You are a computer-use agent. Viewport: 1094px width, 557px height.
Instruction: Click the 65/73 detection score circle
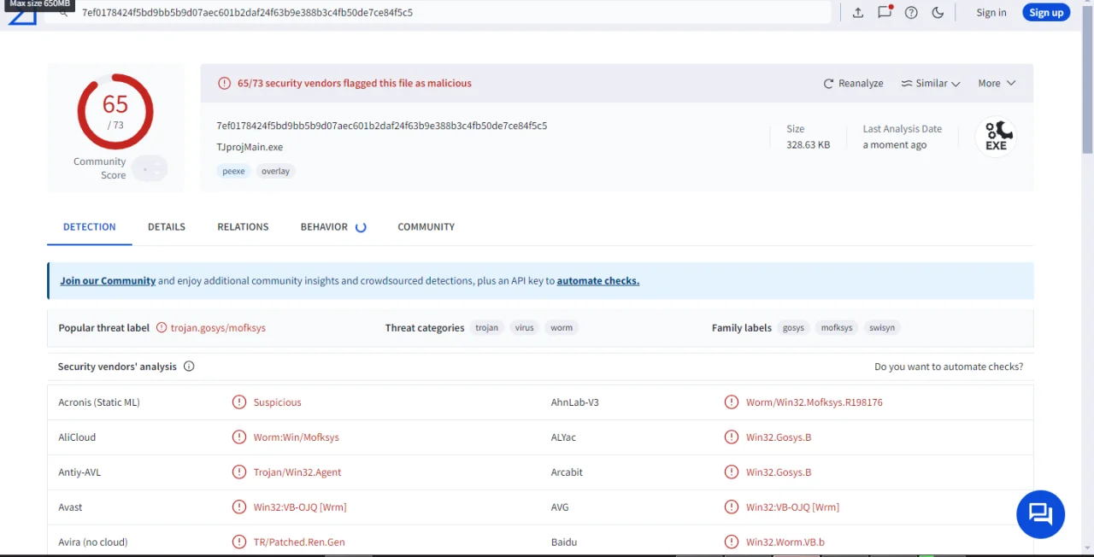(115, 111)
